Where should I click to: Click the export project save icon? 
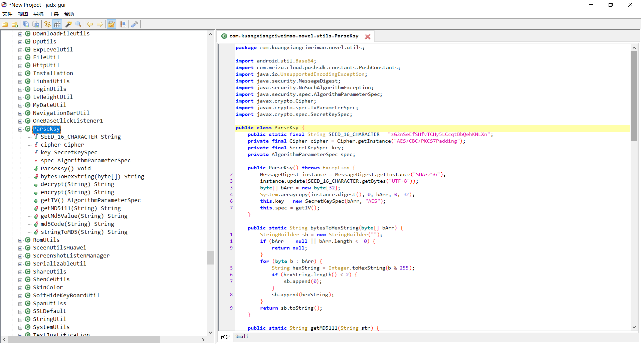coord(36,24)
